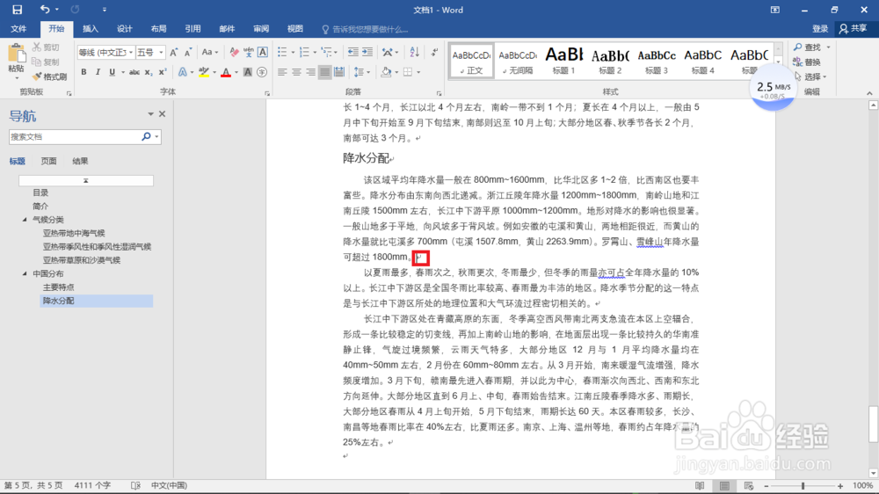Open the 布局 (Layout) ribbon tab
Viewport: 879px width, 494px height.
tap(158, 29)
